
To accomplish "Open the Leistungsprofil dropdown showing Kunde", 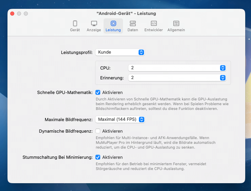I will click(120, 52).
